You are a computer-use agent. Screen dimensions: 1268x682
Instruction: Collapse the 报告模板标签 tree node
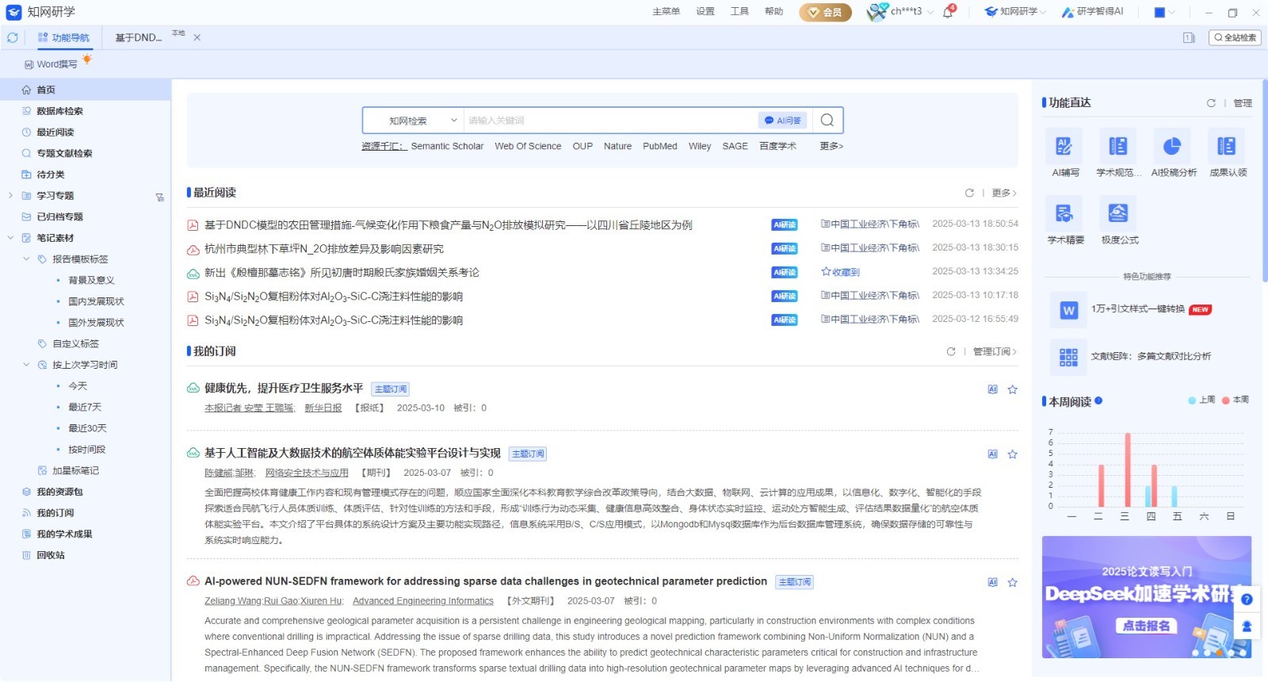pos(26,259)
